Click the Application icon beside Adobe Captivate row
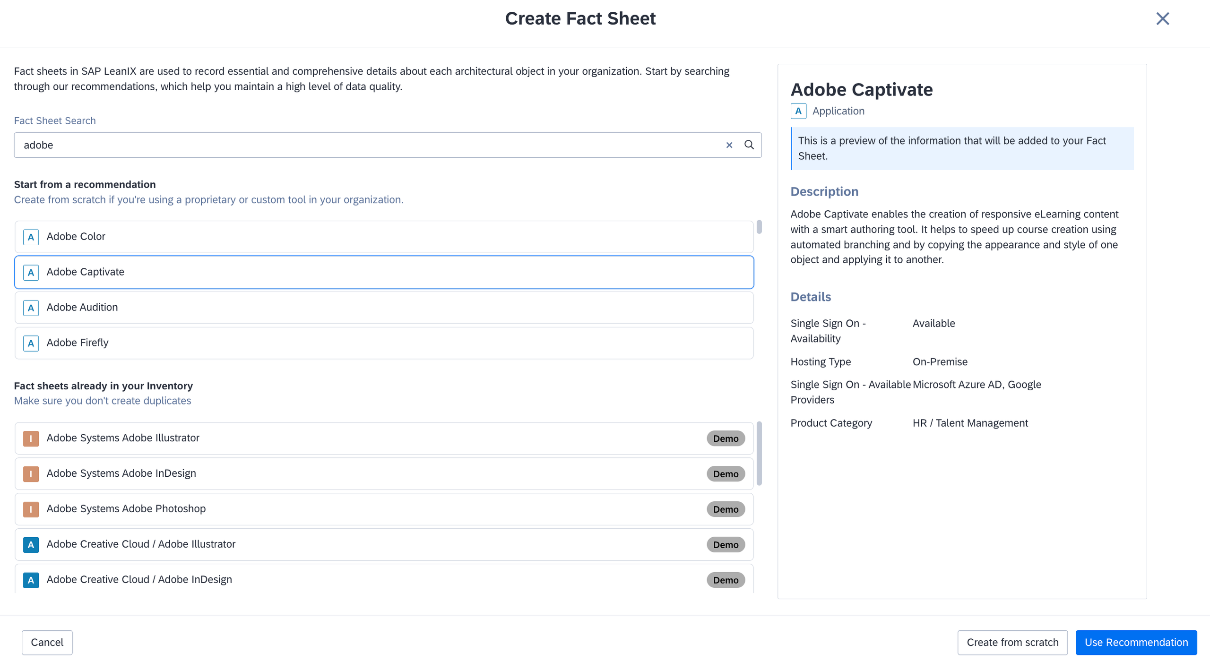The image size is (1210, 670). [x=31, y=272]
